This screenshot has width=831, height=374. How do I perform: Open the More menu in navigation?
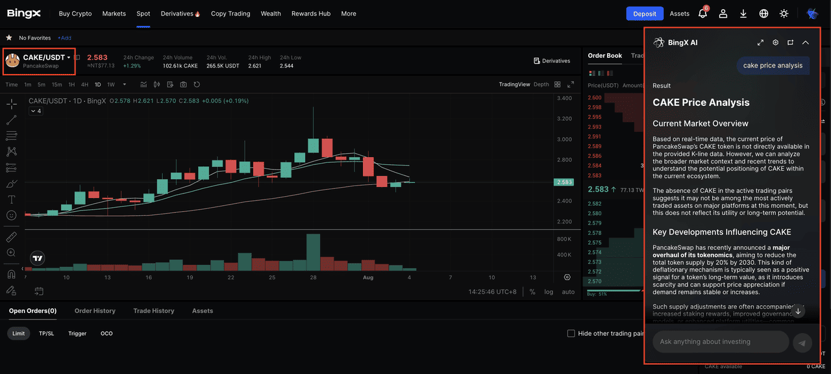349,14
